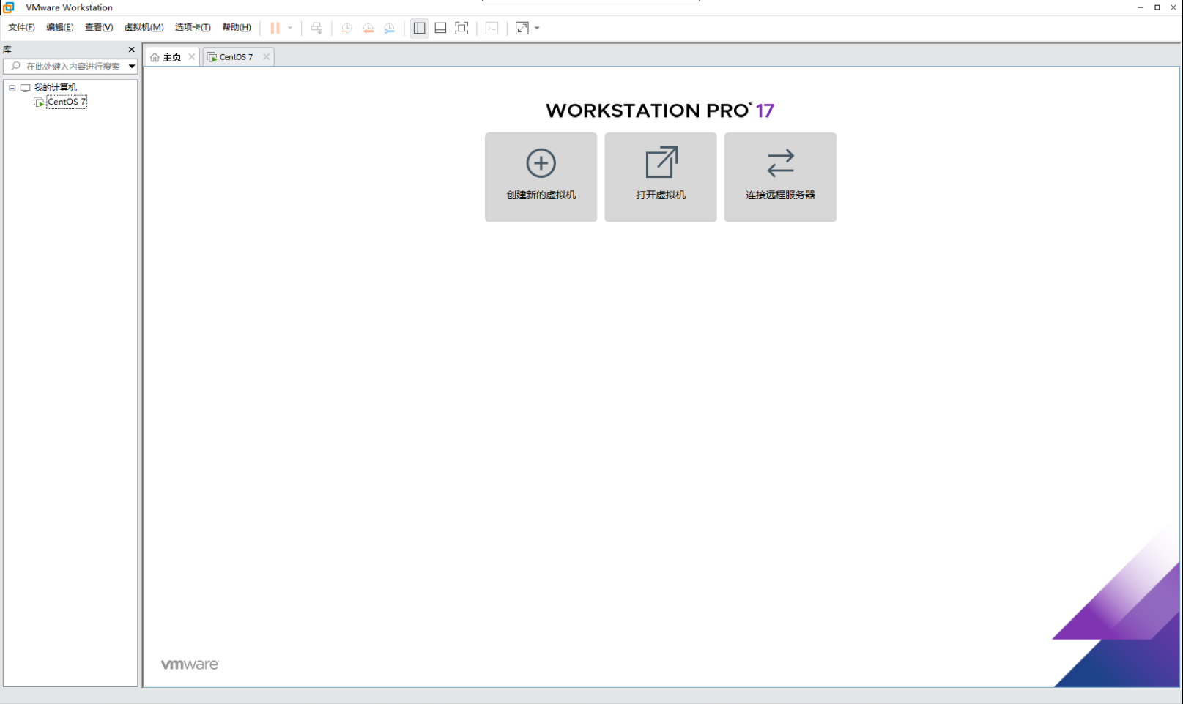Collapse the 我的计算机 tree node
Screen dimensions: 1183x704
coord(12,88)
